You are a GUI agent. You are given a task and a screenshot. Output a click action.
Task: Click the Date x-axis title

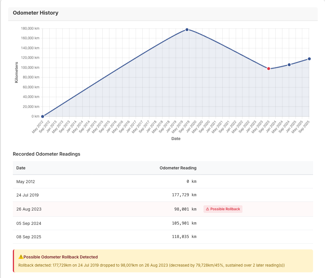click(176, 139)
